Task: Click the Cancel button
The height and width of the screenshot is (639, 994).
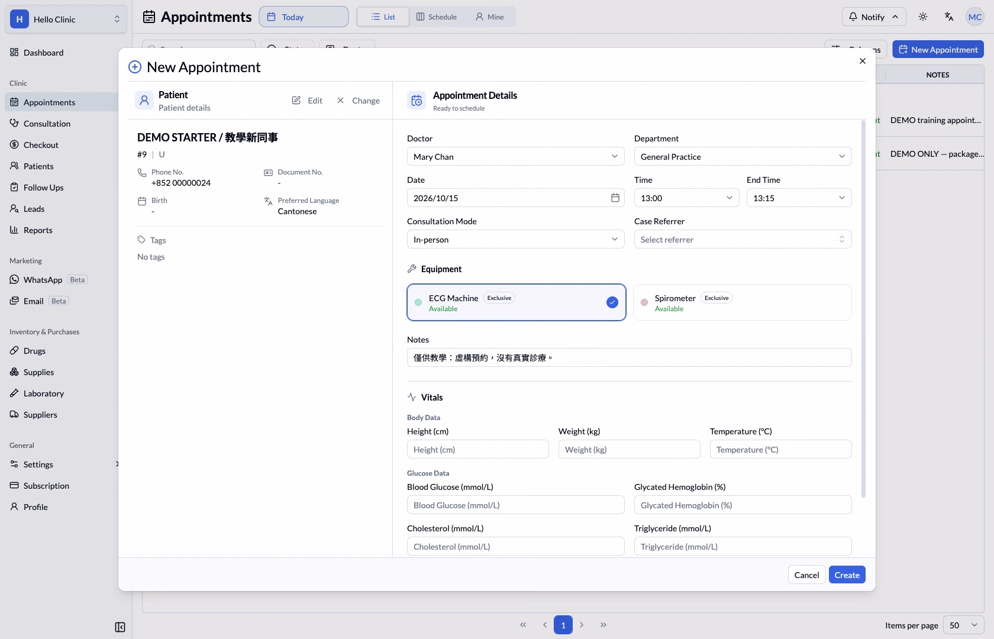Action: pos(806,575)
